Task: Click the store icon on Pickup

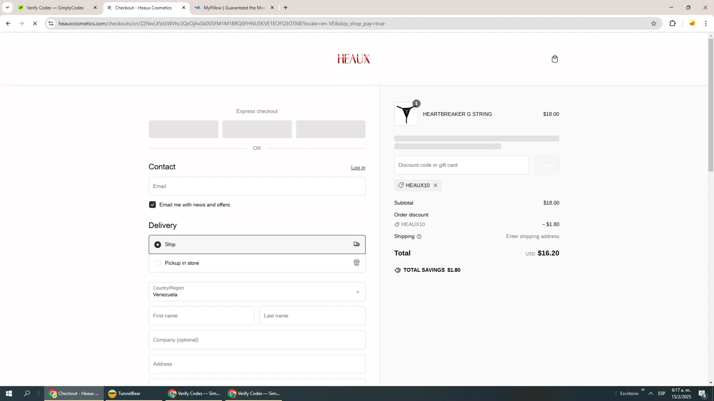Action: tap(357, 263)
